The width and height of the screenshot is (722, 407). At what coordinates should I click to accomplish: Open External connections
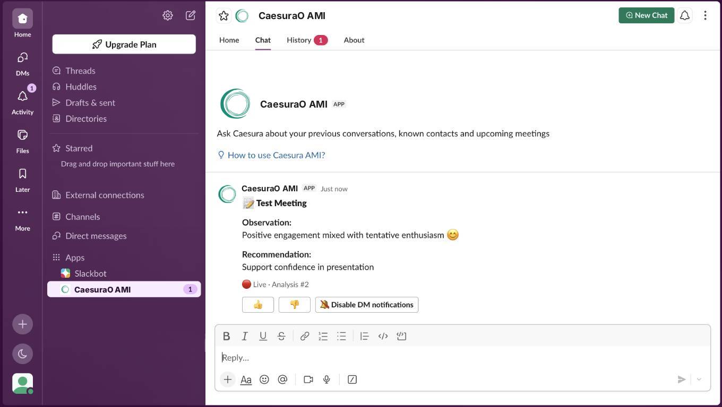click(105, 195)
